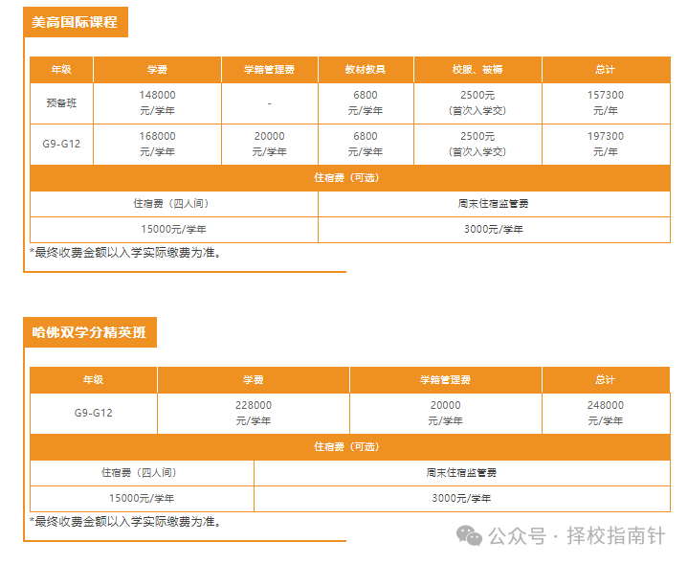The height and width of the screenshot is (564, 688).
Task: Select the 197300 total cell
Action: coord(605,144)
